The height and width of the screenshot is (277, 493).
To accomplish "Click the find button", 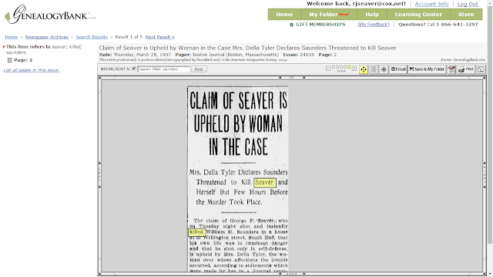I will tap(199, 69).
